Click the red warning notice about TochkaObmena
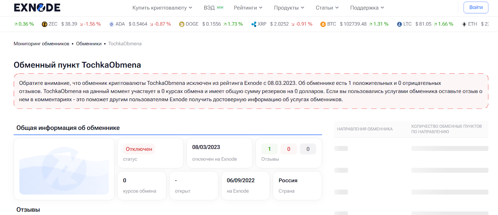The height and width of the screenshot is (215, 498). pos(251,91)
